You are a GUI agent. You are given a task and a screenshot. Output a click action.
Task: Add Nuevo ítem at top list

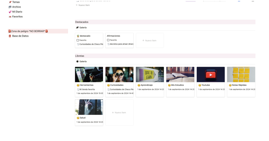click(83, 5)
